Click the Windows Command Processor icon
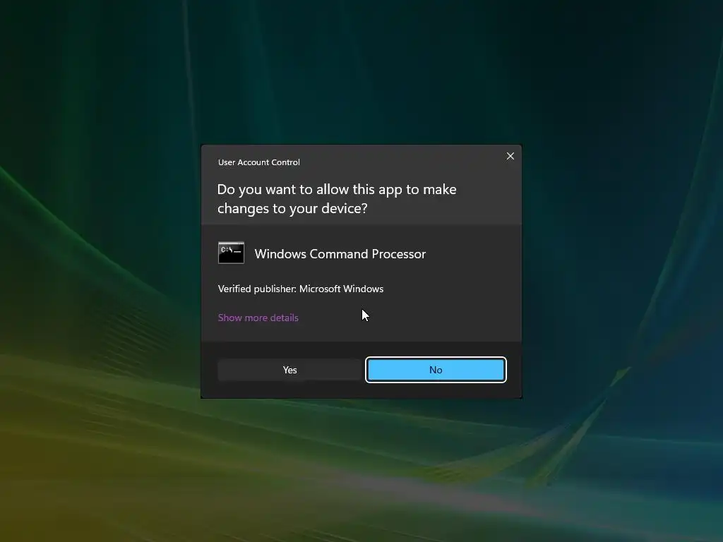 [x=231, y=253]
